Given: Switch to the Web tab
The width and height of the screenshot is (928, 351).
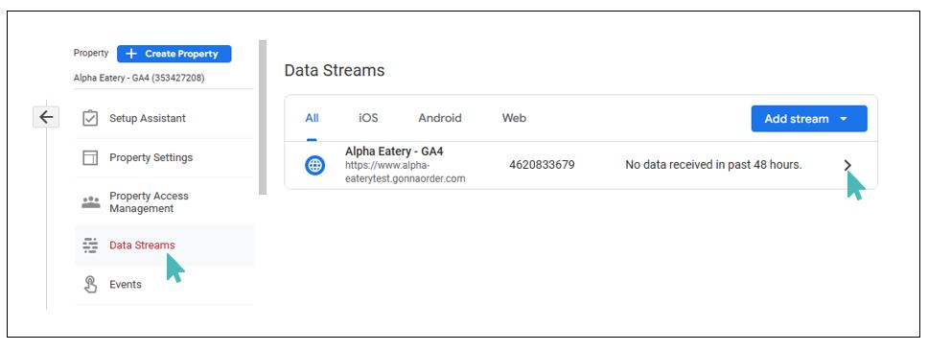Looking at the screenshot, I should coord(514,118).
